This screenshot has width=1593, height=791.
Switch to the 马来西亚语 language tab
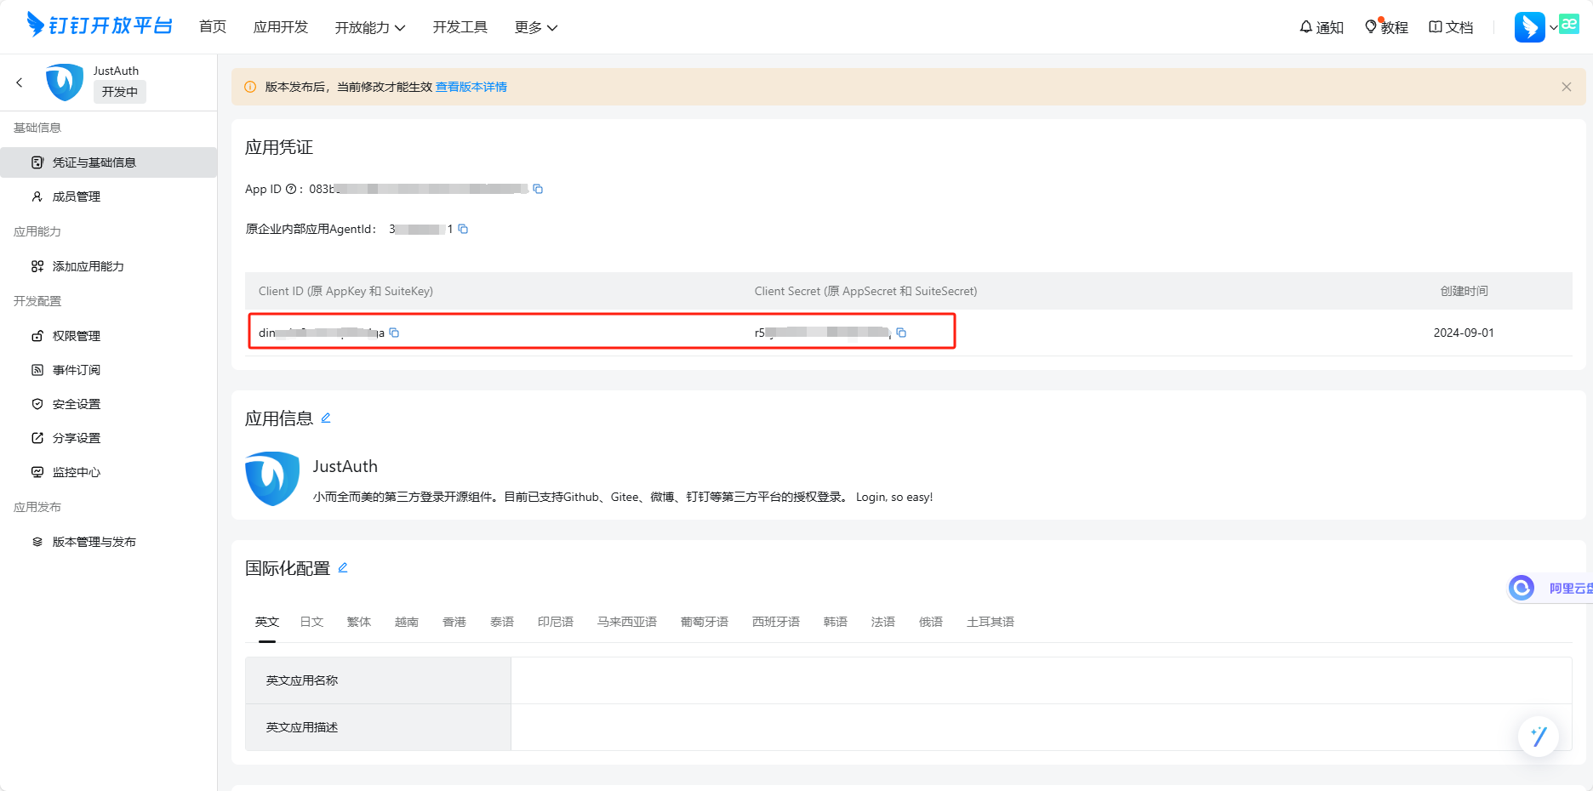[x=627, y=622]
